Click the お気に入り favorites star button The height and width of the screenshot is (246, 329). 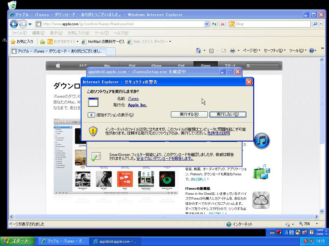click(22, 42)
